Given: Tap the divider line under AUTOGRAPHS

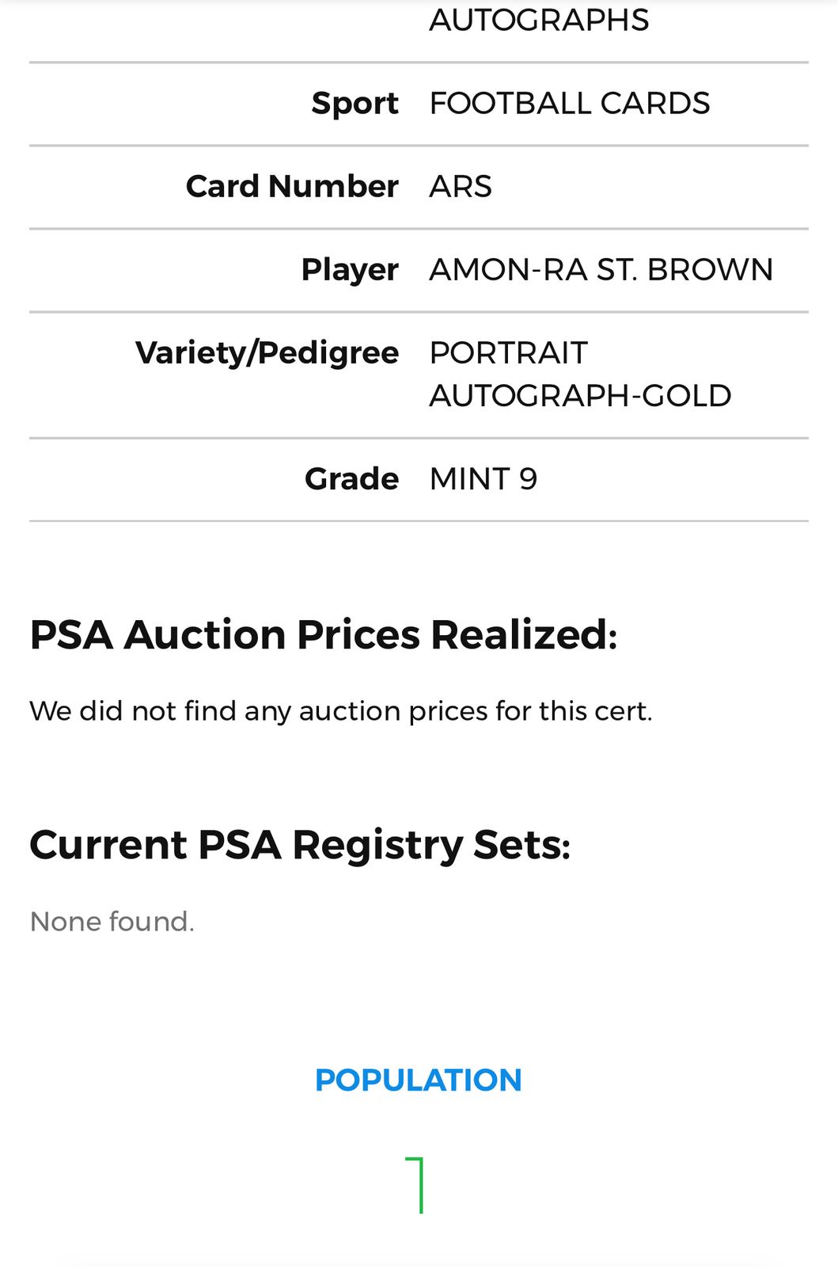Looking at the screenshot, I should [419, 63].
